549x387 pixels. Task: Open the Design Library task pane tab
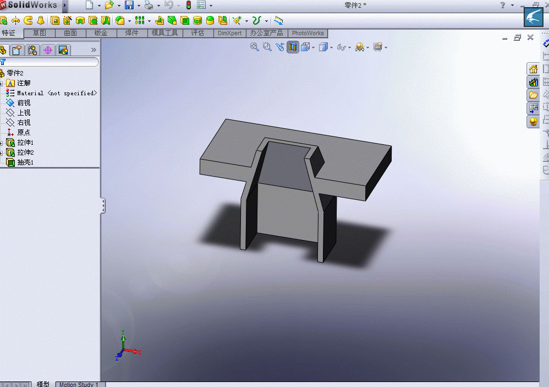533,83
